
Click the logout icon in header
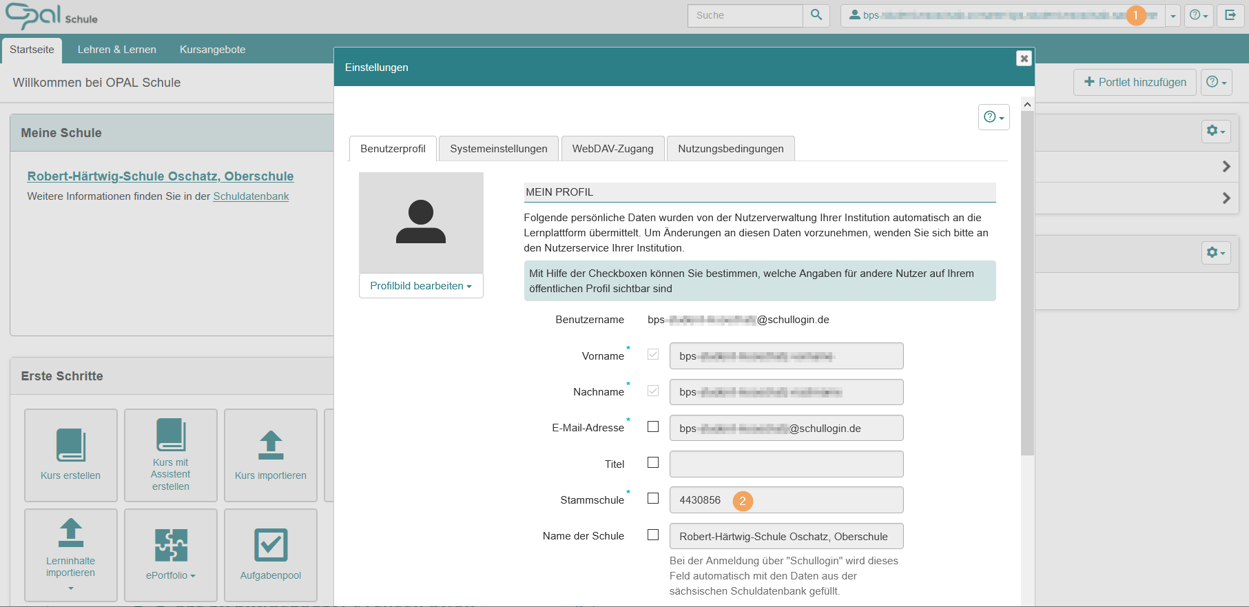point(1230,15)
